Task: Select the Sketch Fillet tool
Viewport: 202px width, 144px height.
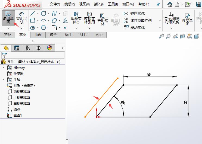Action: pyautogui.click(x=54, y=27)
